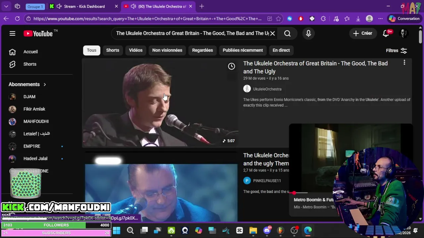The width and height of the screenshot is (424, 238).
Task: Select the Publiées récemment chip
Action: click(x=243, y=50)
